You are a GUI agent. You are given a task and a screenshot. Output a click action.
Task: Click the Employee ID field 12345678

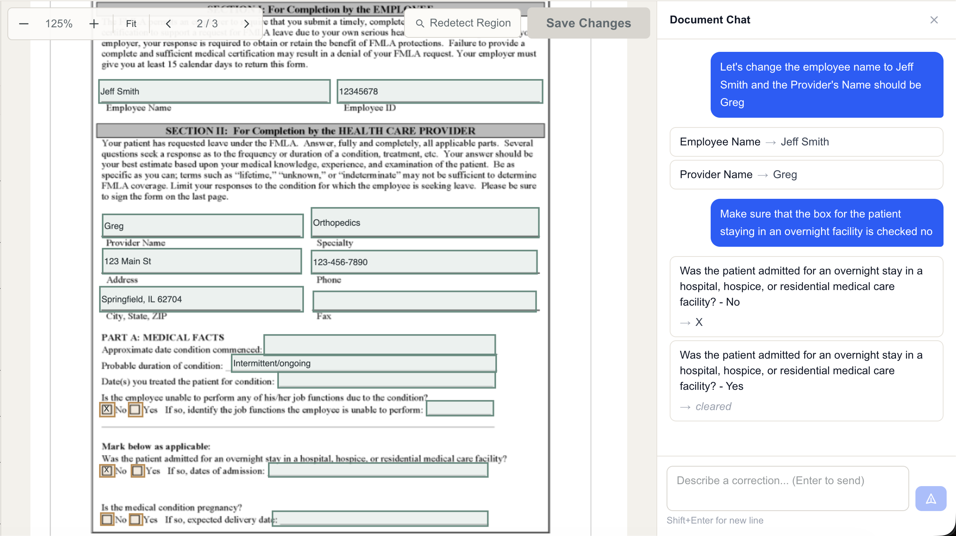click(x=440, y=92)
